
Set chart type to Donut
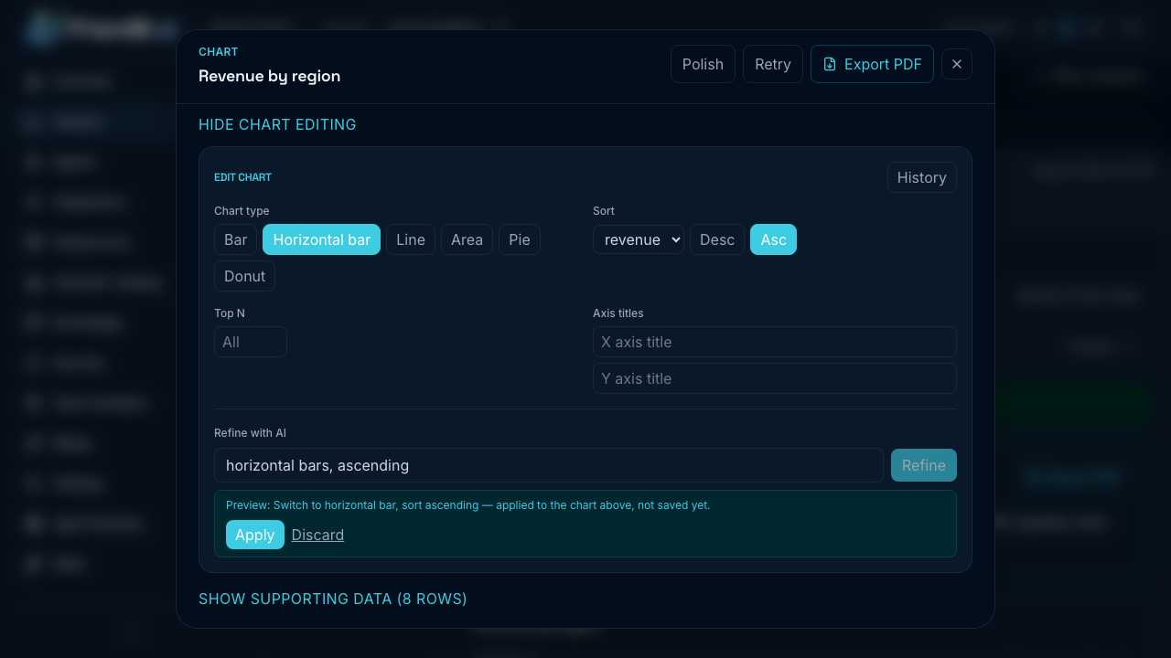pos(244,276)
